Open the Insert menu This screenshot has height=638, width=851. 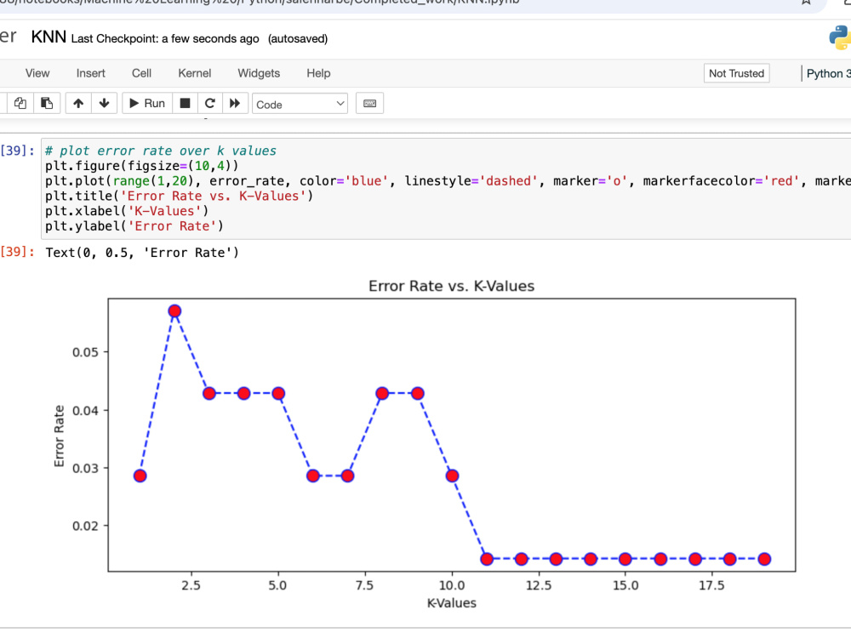[90, 73]
